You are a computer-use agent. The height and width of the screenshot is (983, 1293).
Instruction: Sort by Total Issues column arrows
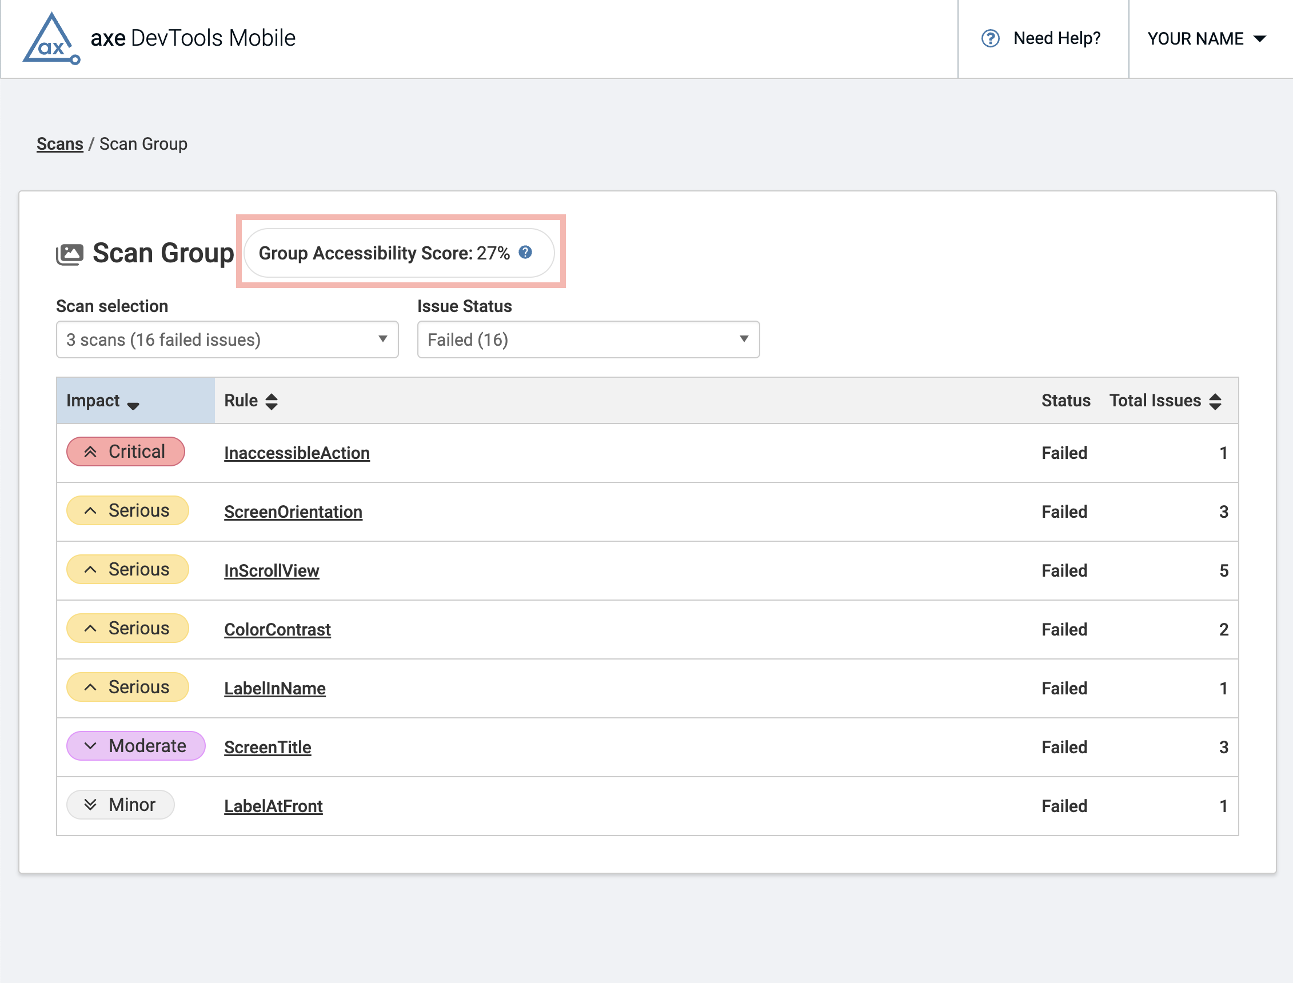pos(1215,401)
